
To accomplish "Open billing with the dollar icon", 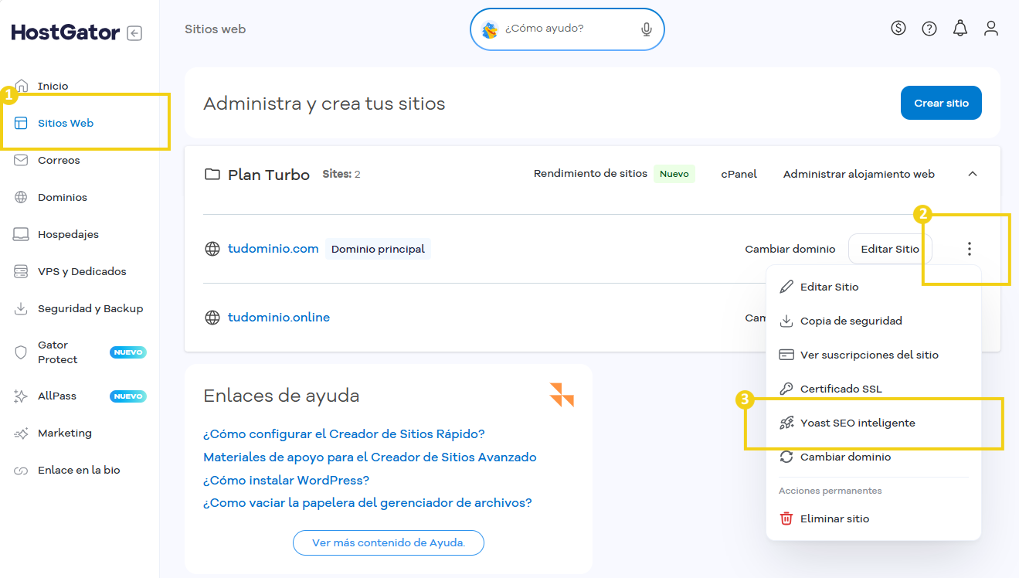I will (898, 29).
